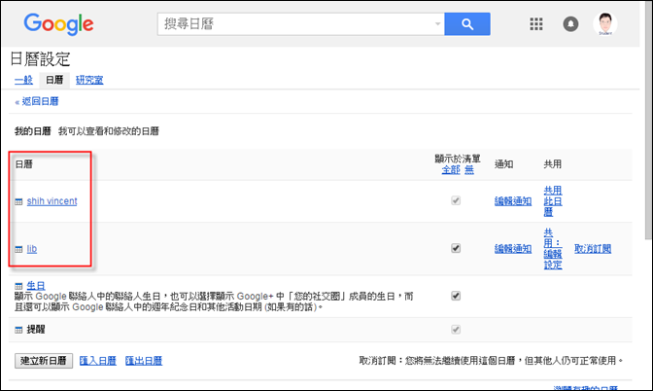
Task: Click 共用：編輯設定 link for lib
Action: pyautogui.click(x=553, y=249)
